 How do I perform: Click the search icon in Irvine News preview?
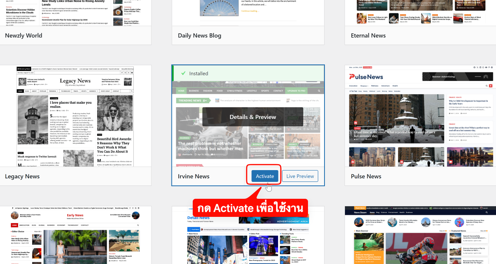point(319,91)
